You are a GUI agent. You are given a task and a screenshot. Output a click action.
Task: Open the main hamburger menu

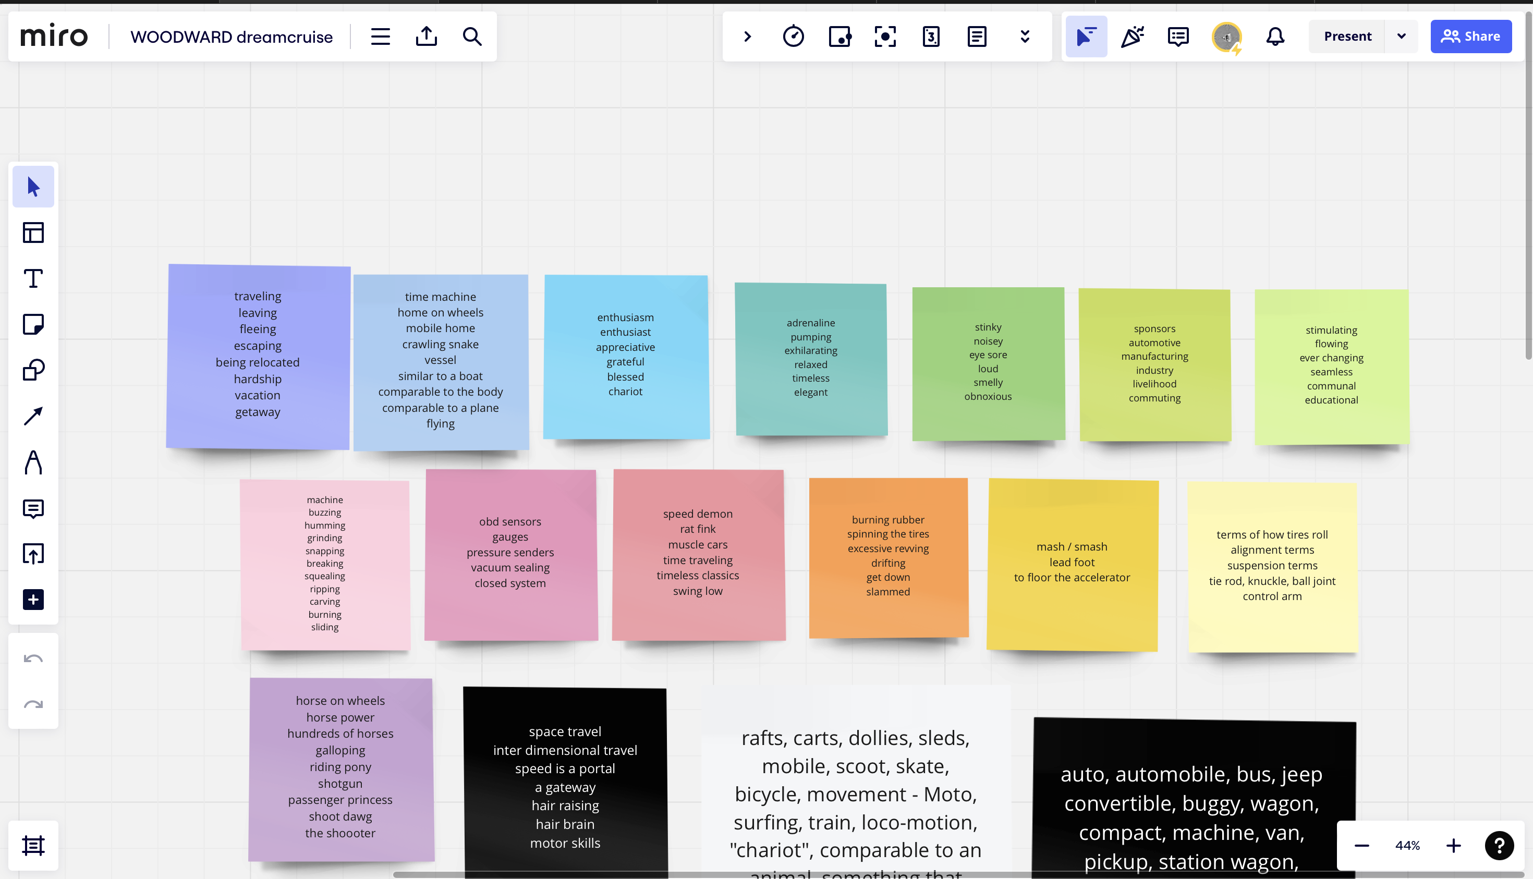point(380,36)
